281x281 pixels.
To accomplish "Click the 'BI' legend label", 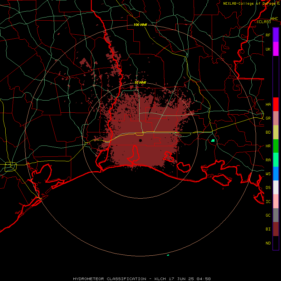I will coord(268,229).
